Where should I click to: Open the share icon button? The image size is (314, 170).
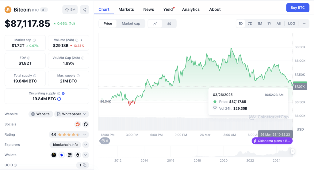pos(85,9)
